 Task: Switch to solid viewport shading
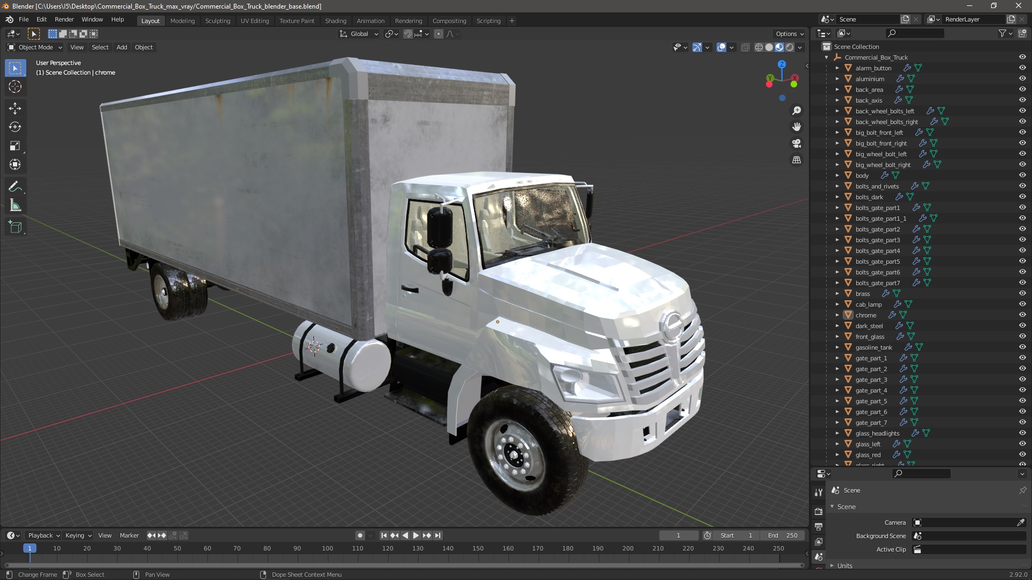pyautogui.click(x=769, y=47)
